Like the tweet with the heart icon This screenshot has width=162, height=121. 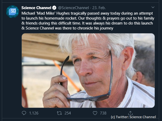pos(95,113)
